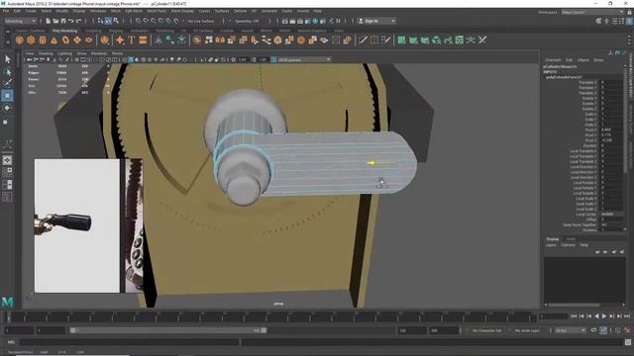Toggle the single-pane layout button in toolbox

[x=7, y=160]
